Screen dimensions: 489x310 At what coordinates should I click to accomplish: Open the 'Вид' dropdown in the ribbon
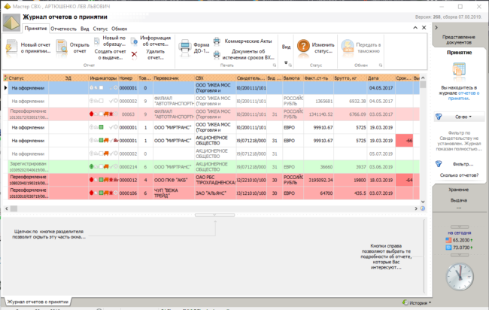point(287,46)
